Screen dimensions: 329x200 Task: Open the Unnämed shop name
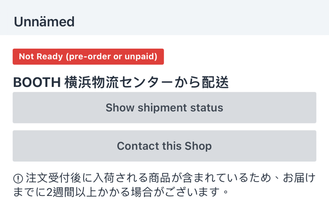(44, 22)
